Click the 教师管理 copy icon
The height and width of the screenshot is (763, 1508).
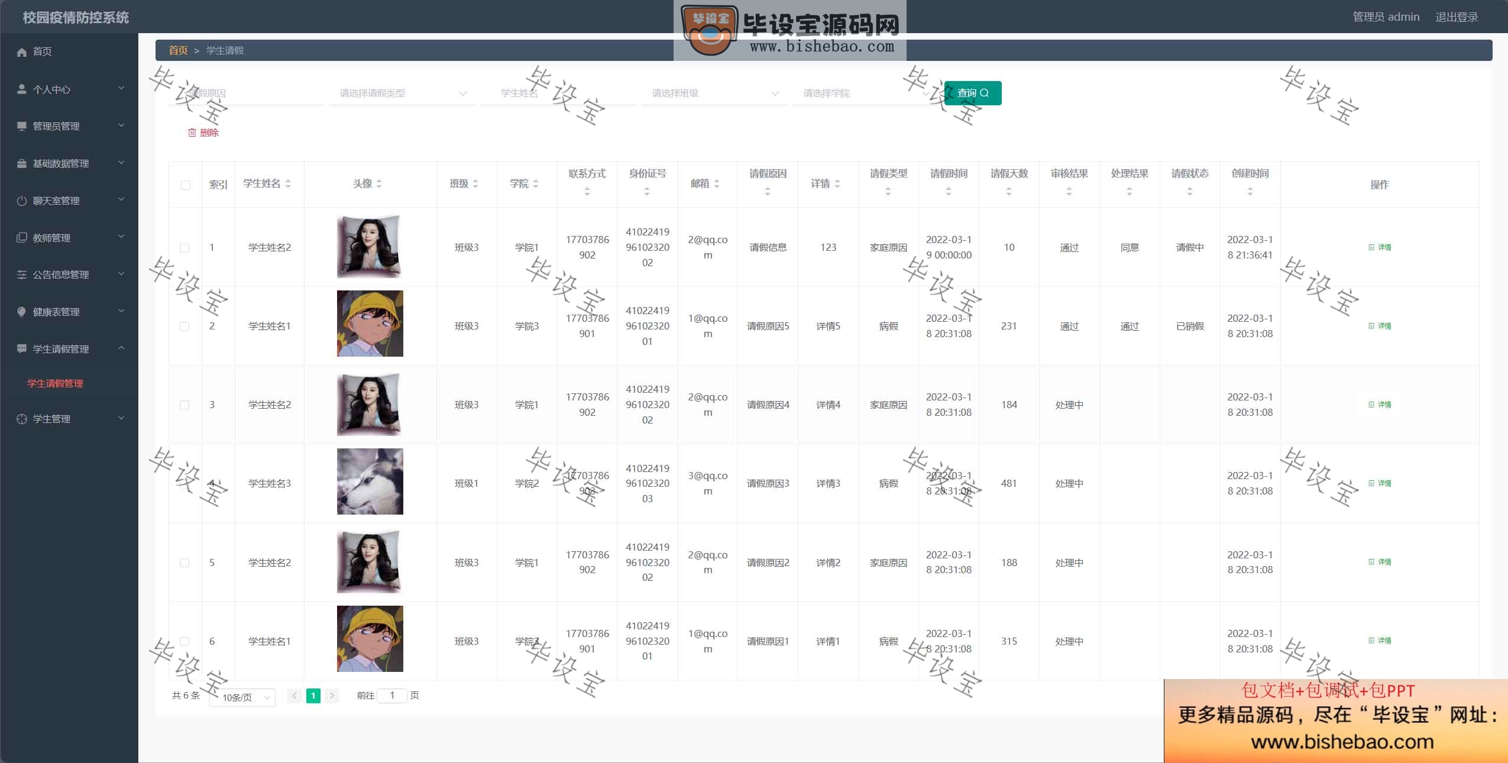(x=22, y=238)
